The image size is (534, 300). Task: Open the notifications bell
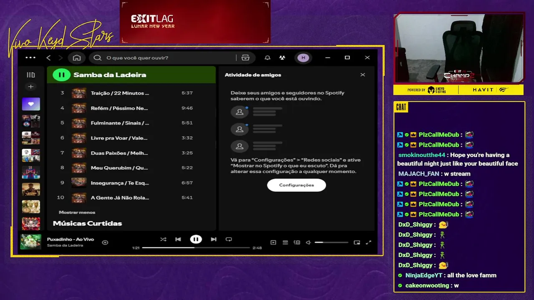[267, 58]
